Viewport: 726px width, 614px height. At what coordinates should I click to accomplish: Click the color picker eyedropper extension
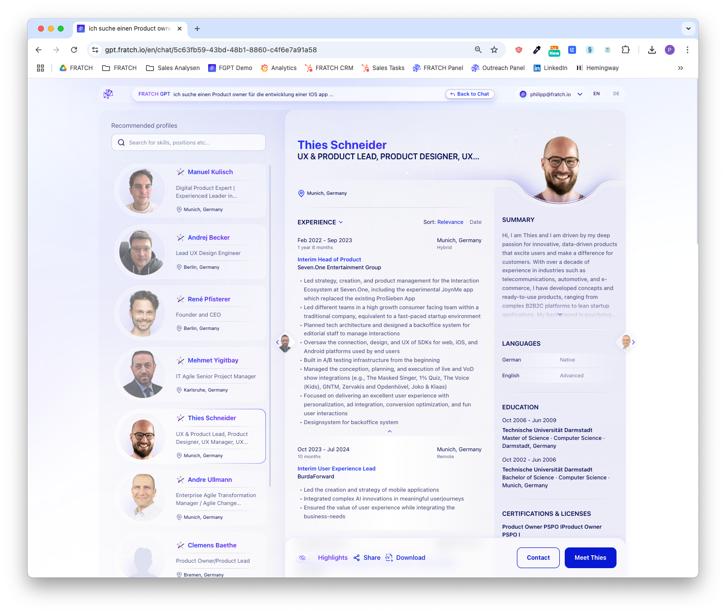pos(537,50)
